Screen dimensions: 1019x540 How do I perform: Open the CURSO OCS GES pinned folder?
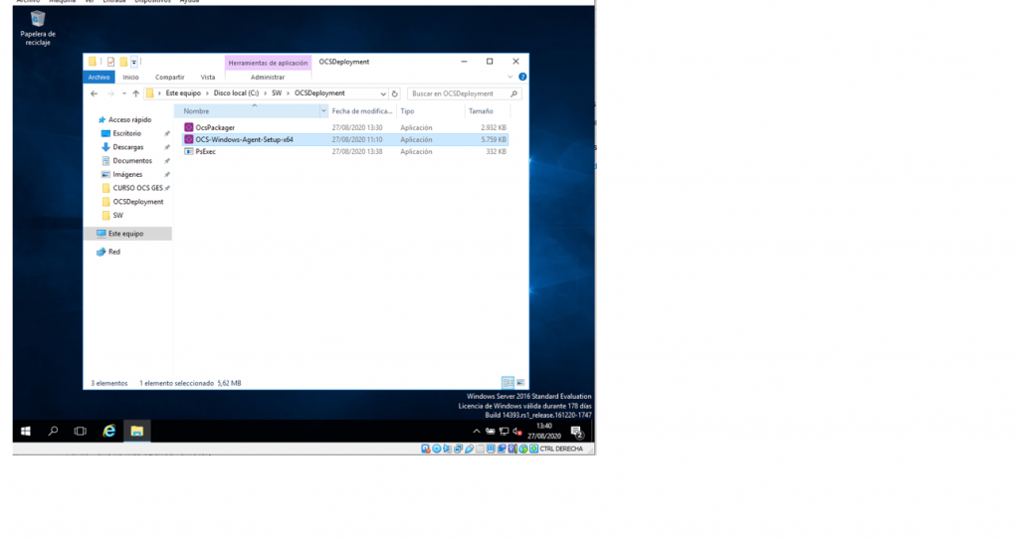(x=137, y=188)
